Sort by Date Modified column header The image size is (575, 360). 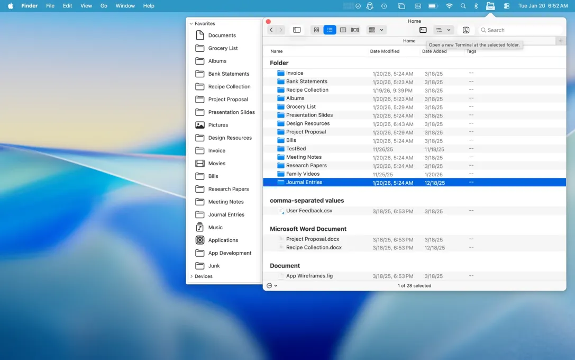[385, 51]
